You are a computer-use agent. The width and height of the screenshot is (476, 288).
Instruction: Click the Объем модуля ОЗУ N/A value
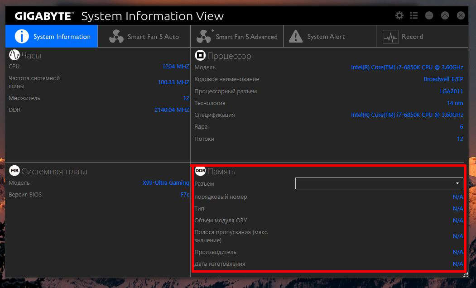(x=458, y=221)
